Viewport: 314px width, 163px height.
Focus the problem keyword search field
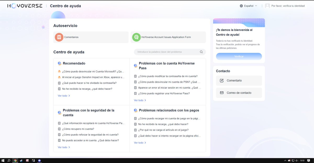170,52
